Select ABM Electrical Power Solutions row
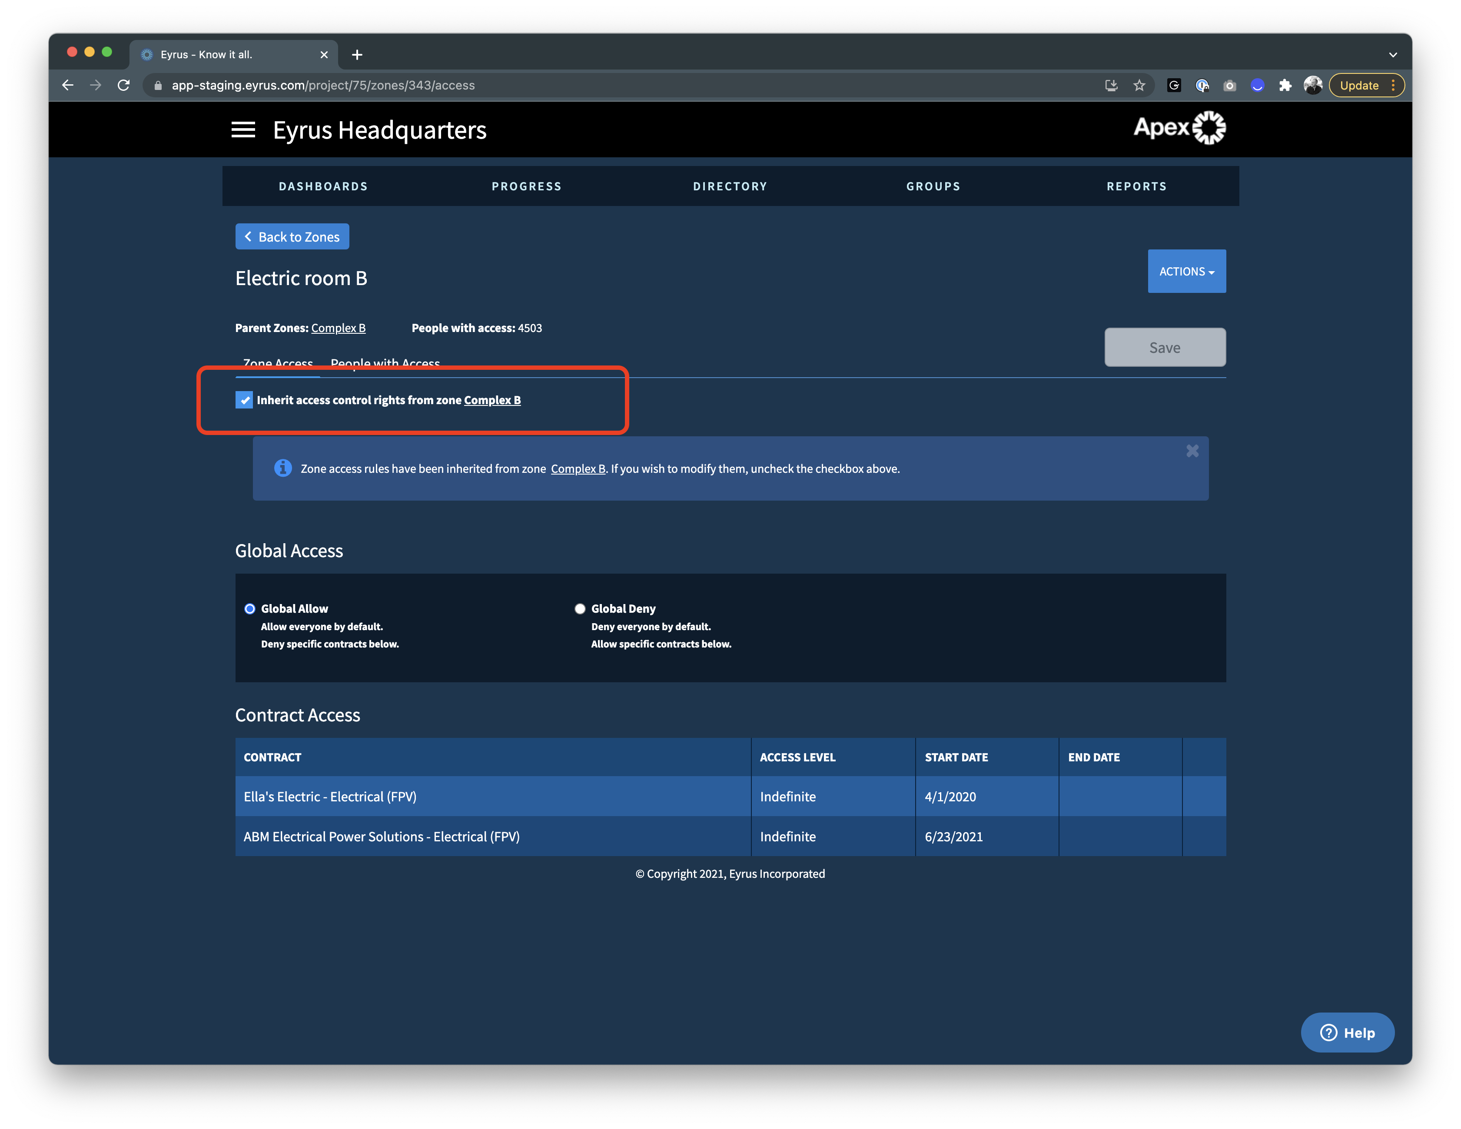The height and width of the screenshot is (1129, 1461). point(730,836)
